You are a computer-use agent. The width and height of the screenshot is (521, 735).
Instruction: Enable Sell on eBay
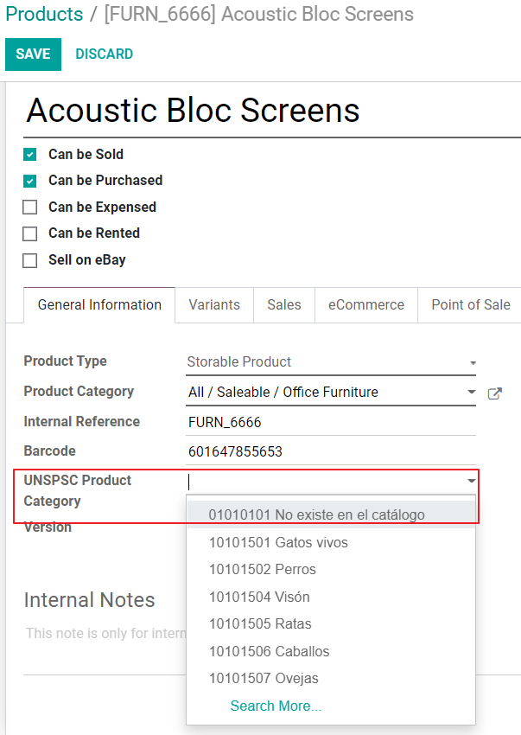point(29,259)
